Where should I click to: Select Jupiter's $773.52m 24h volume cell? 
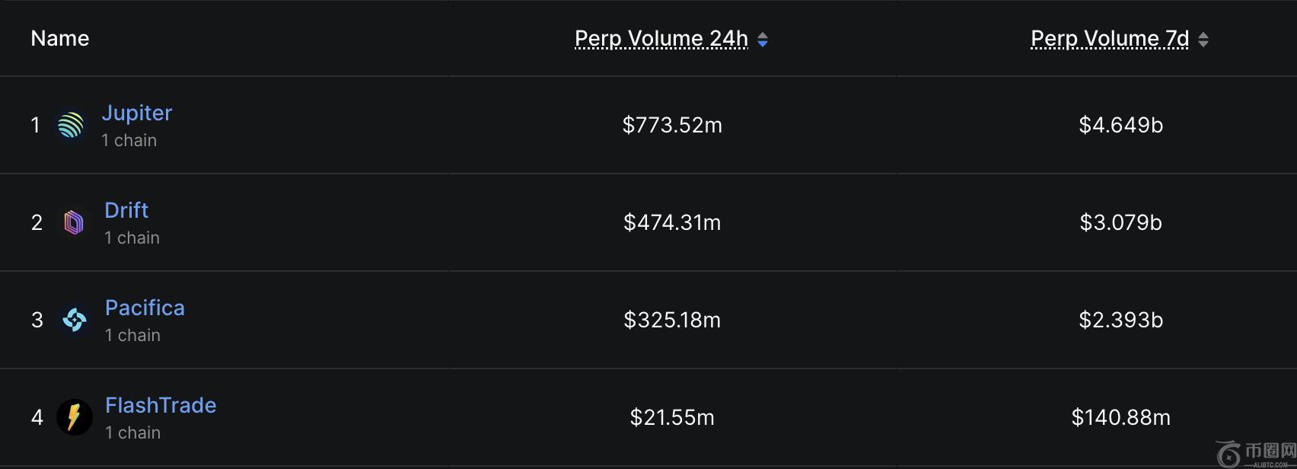coord(672,125)
